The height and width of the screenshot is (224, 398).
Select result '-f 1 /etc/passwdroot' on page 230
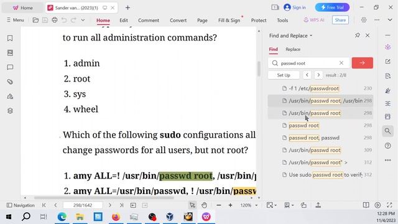point(320,88)
